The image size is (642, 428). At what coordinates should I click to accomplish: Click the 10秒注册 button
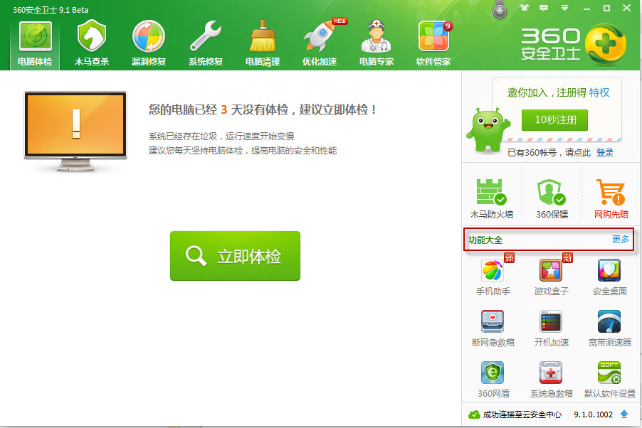click(554, 120)
